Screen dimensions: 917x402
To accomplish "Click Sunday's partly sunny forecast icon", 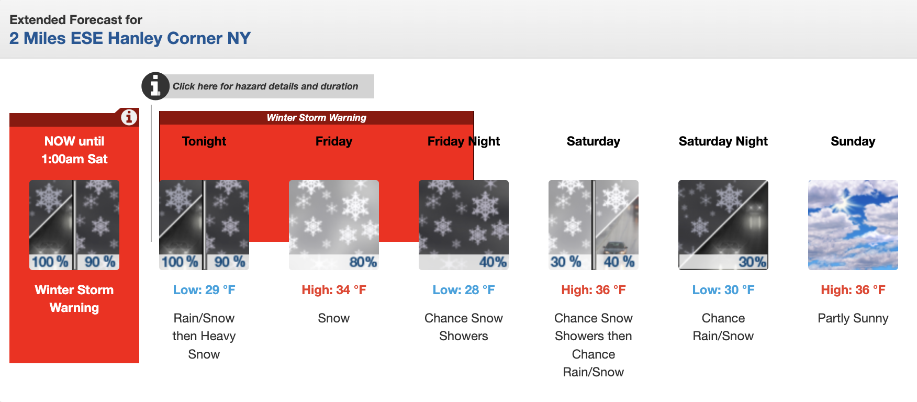I will [x=853, y=225].
